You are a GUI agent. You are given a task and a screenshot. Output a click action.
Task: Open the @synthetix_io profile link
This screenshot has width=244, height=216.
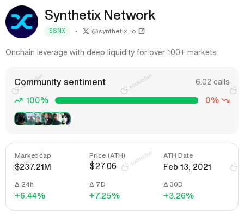114,31
